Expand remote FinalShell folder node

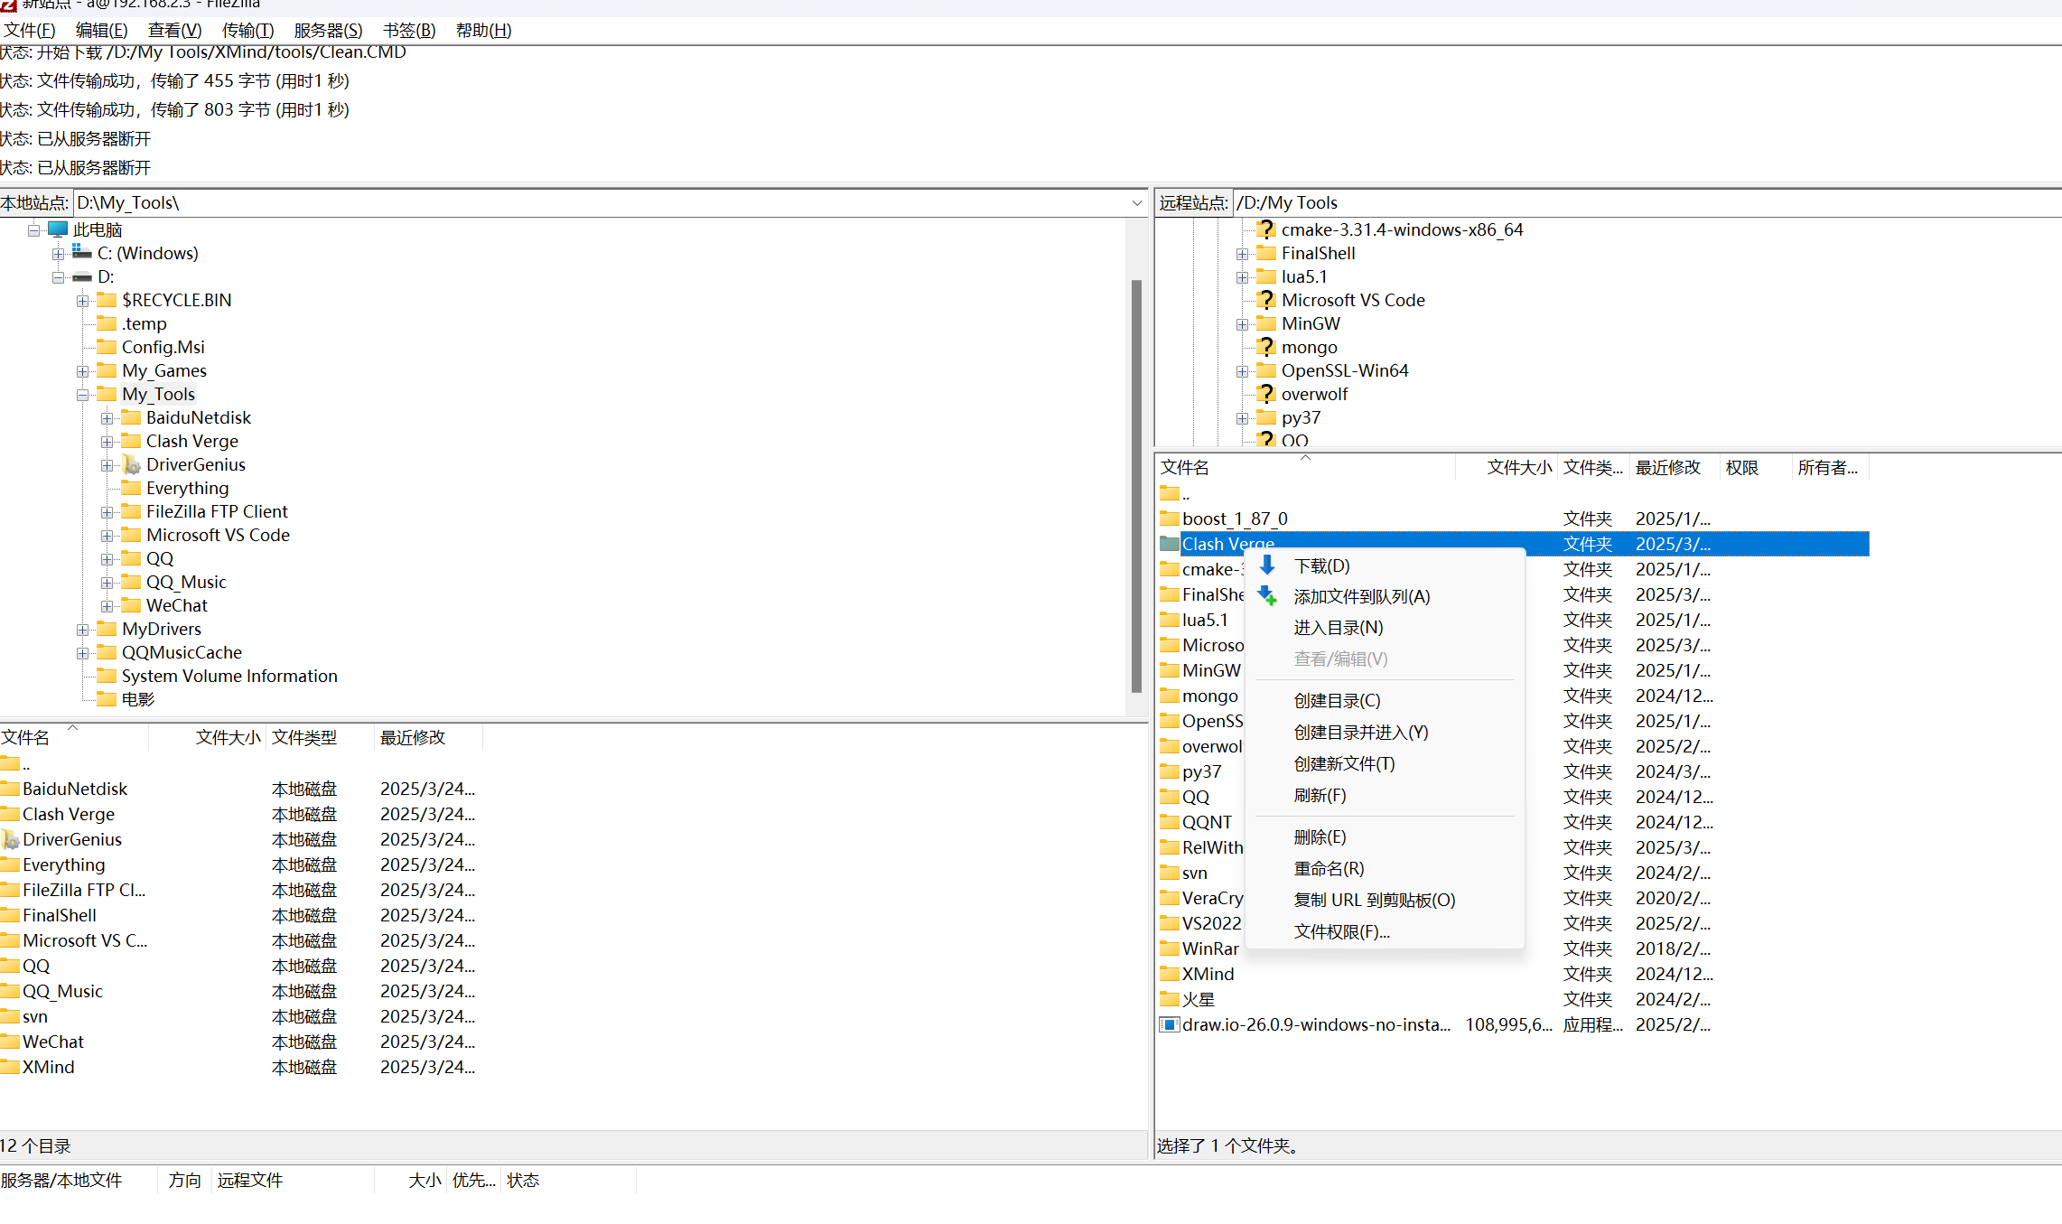pos(1242,254)
